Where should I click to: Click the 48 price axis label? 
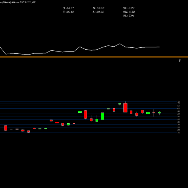pyautogui.click(x=179, y=117)
